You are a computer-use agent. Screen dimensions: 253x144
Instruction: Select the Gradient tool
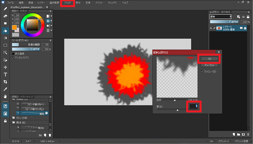point(5,38)
